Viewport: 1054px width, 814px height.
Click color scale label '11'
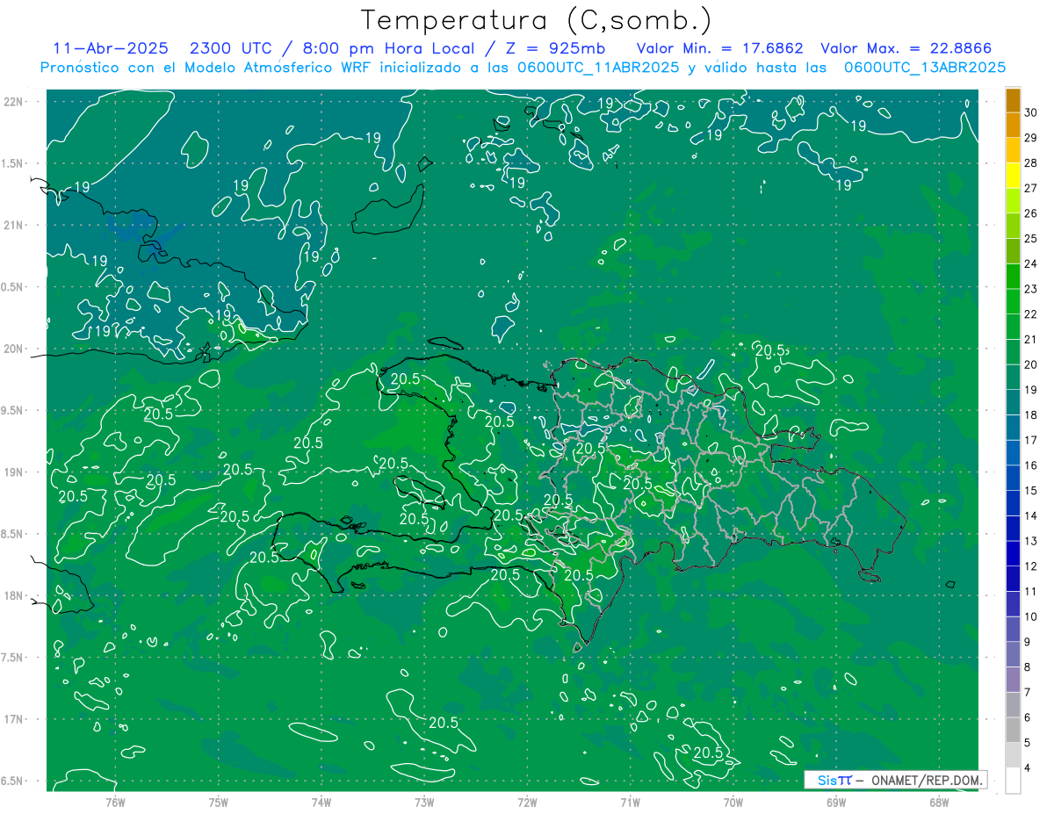tap(1031, 591)
